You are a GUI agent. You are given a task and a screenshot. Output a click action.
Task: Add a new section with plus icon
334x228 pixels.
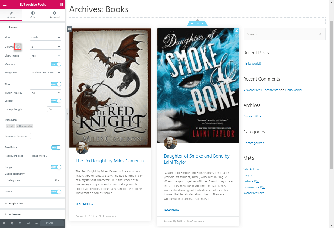click(192, 24)
